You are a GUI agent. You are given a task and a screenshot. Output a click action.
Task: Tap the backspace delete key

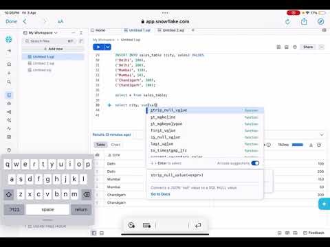point(87,194)
